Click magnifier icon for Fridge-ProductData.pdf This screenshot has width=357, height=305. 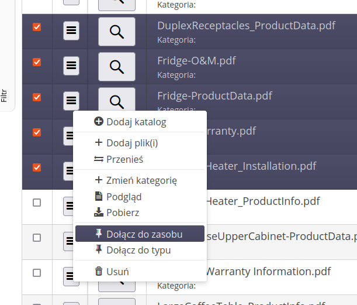pyautogui.click(x=116, y=101)
